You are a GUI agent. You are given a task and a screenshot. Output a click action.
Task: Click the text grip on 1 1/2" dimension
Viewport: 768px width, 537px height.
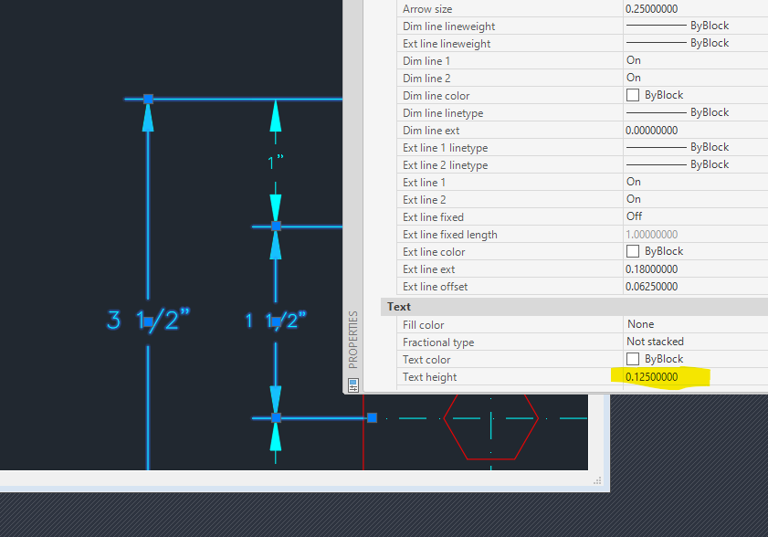[x=276, y=321]
